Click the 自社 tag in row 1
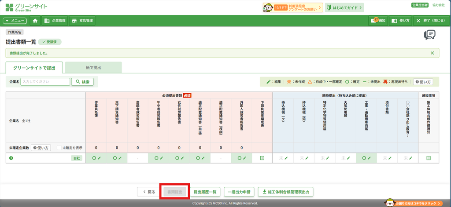Screen dimensions: 451x207 tap(77, 158)
